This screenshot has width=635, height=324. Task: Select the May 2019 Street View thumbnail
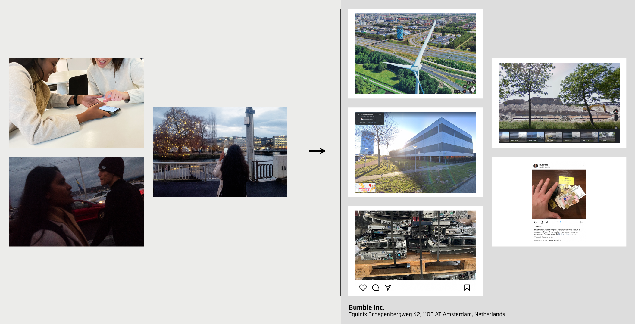pos(518,137)
